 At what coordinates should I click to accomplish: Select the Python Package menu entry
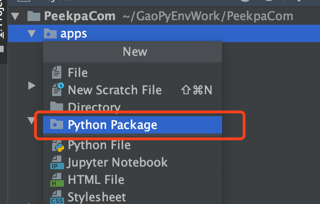pos(133,125)
